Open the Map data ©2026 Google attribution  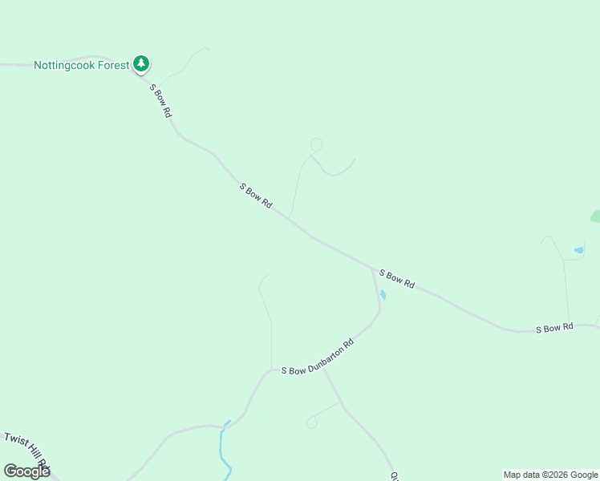[550, 475]
